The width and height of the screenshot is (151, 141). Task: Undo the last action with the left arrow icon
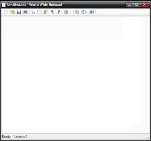(x=52, y=12)
